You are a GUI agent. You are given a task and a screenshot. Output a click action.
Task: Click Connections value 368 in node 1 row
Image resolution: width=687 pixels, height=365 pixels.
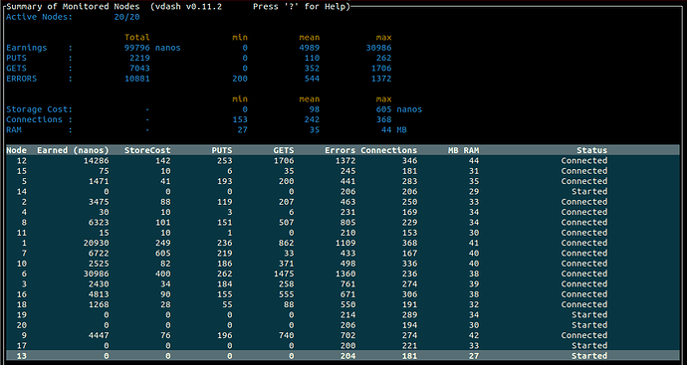[409, 243]
